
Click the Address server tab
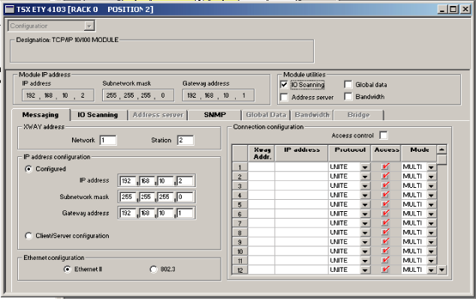click(158, 115)
